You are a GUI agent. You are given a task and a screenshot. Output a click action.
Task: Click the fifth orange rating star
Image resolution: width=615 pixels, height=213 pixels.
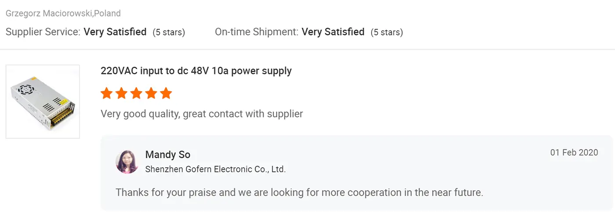pos(166,93)
